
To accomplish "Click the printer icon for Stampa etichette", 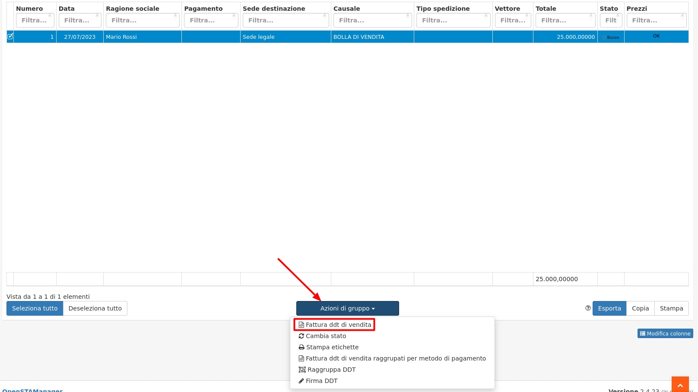I will [301, 347].
